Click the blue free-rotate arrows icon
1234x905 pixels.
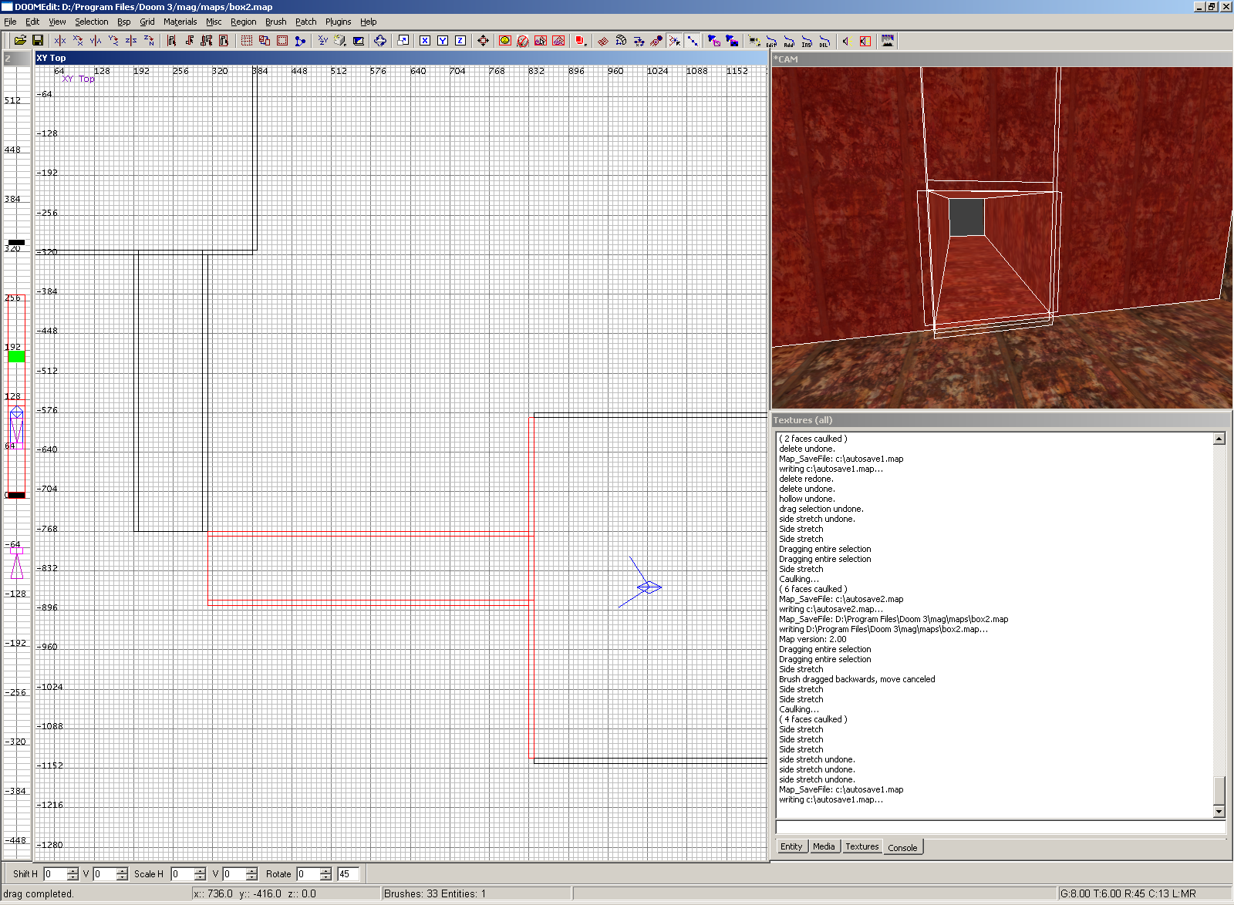(380, 41)
